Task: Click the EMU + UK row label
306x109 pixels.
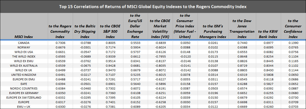Action: [24, 107]
